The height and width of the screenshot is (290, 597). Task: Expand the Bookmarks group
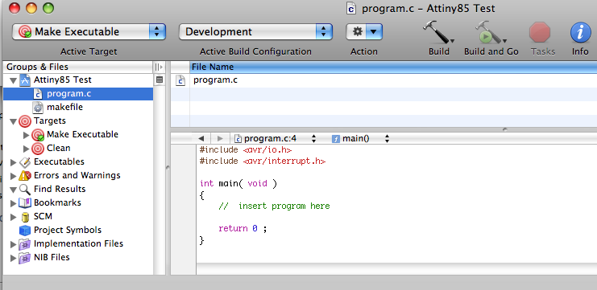[14, 203]
